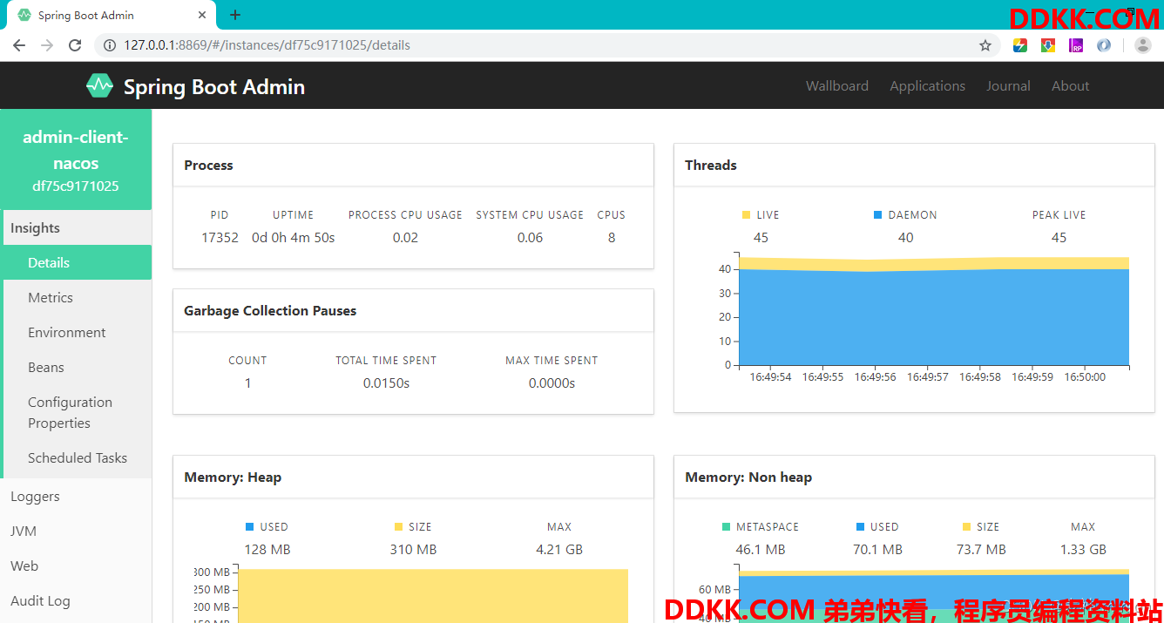Go back with the browser back arrow
Viewport: 1164px width, 623px height.
coord(19,45)
